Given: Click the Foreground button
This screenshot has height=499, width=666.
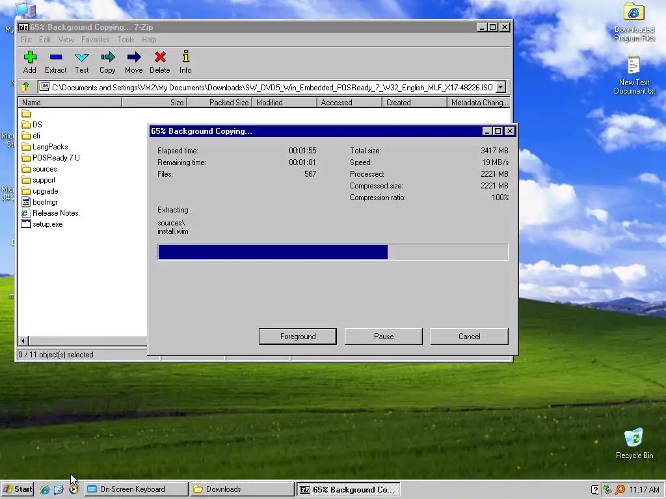Looking at the screenshot, I should 298,337.
